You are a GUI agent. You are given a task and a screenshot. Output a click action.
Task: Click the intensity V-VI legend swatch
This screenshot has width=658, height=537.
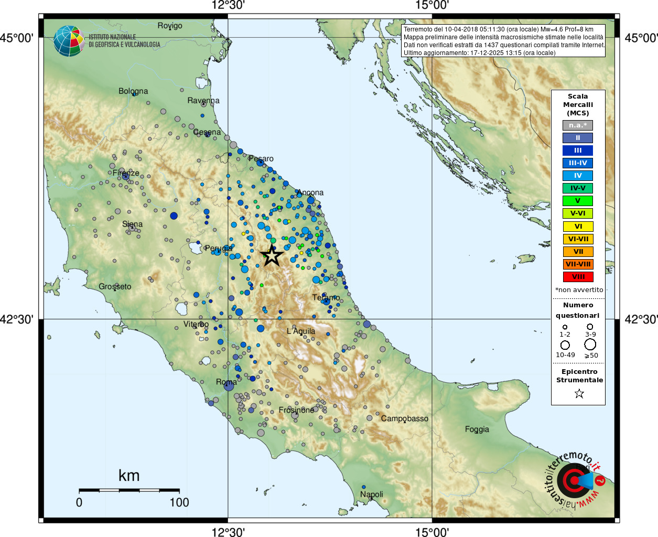(x=578, y=213)
